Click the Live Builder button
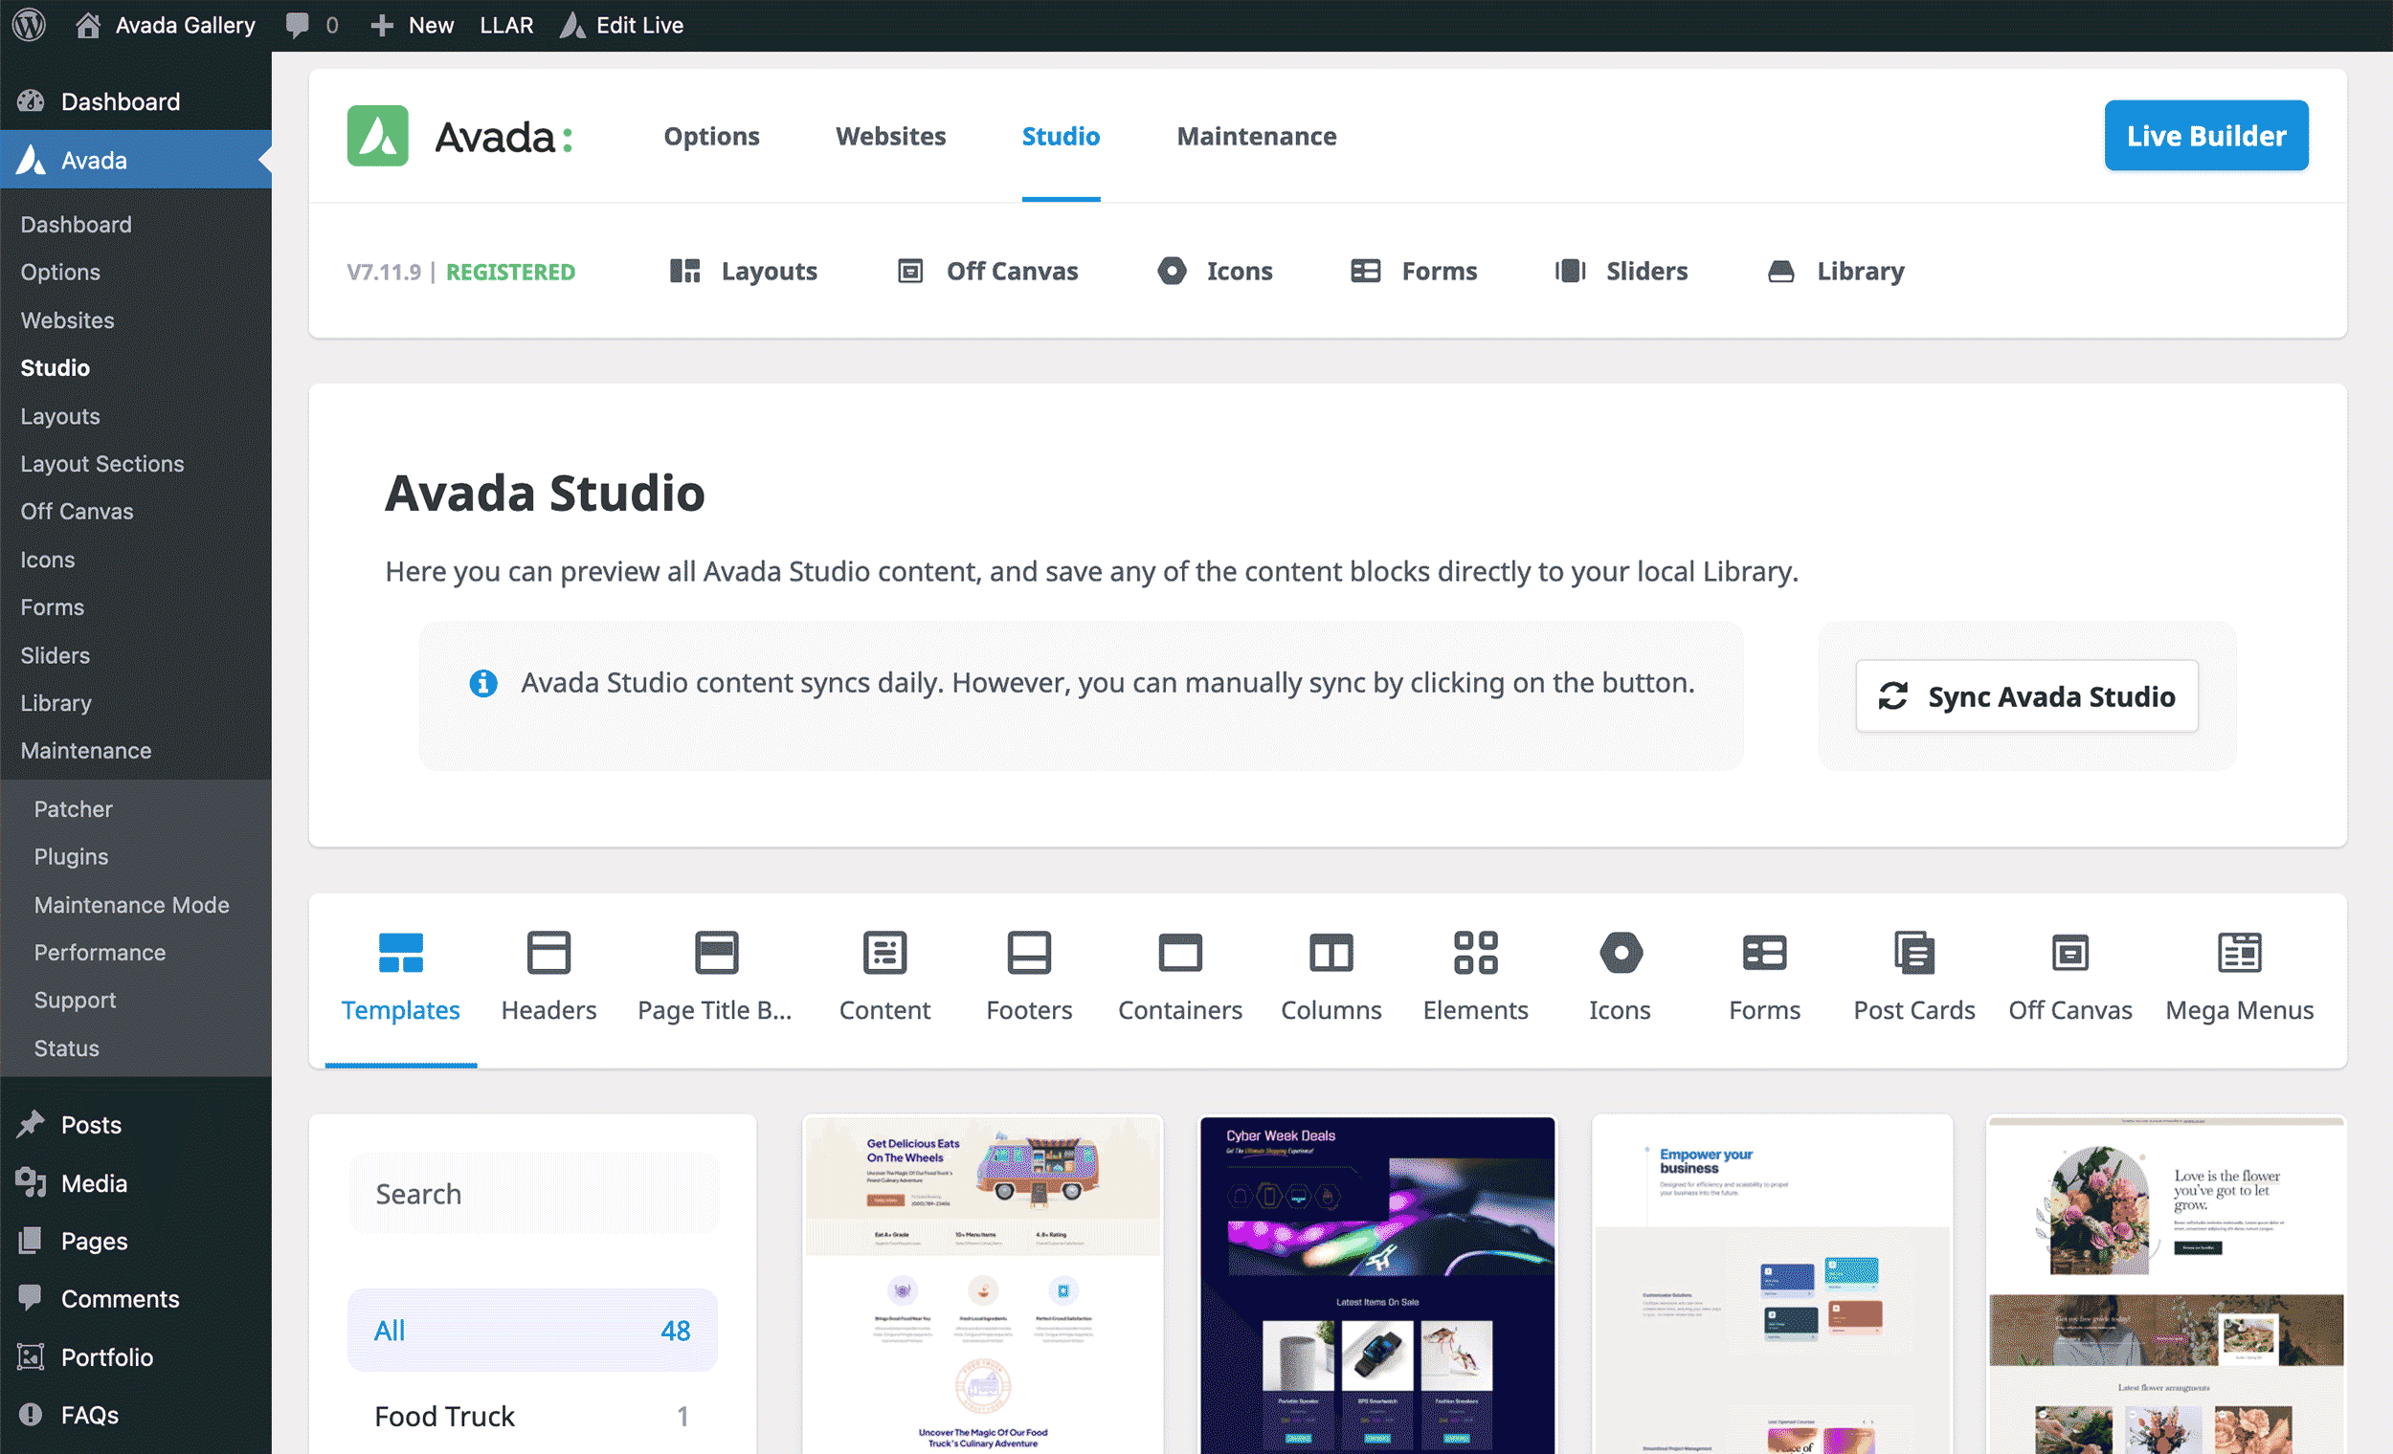The height and width of the screenshot is (1454, 2393). (x=2205, y=136)
